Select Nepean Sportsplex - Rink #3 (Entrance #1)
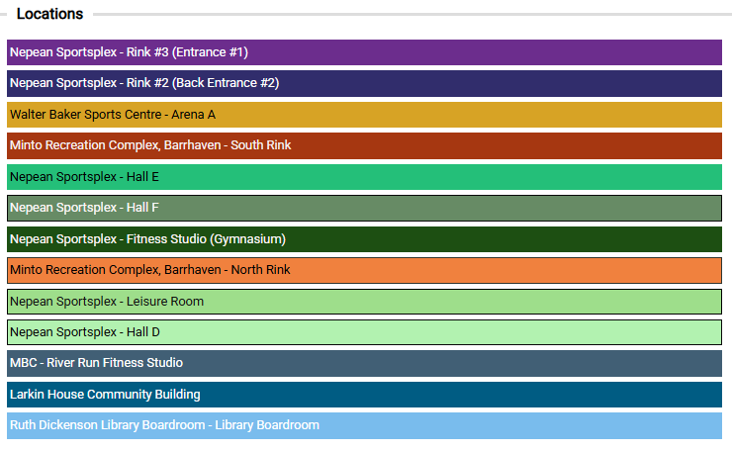The image size is (732, 451). click(364, 52)
